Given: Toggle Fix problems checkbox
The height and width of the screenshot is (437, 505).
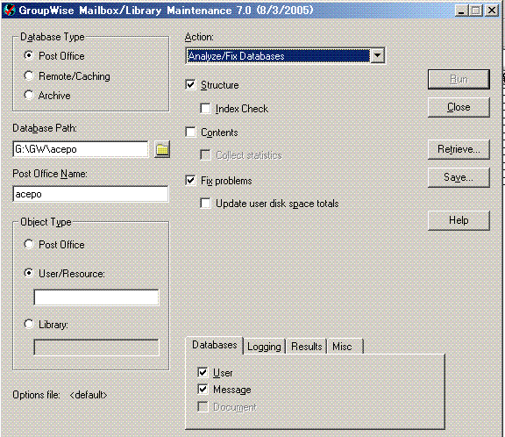Looking at the screenshot, I should click(190, 180).
